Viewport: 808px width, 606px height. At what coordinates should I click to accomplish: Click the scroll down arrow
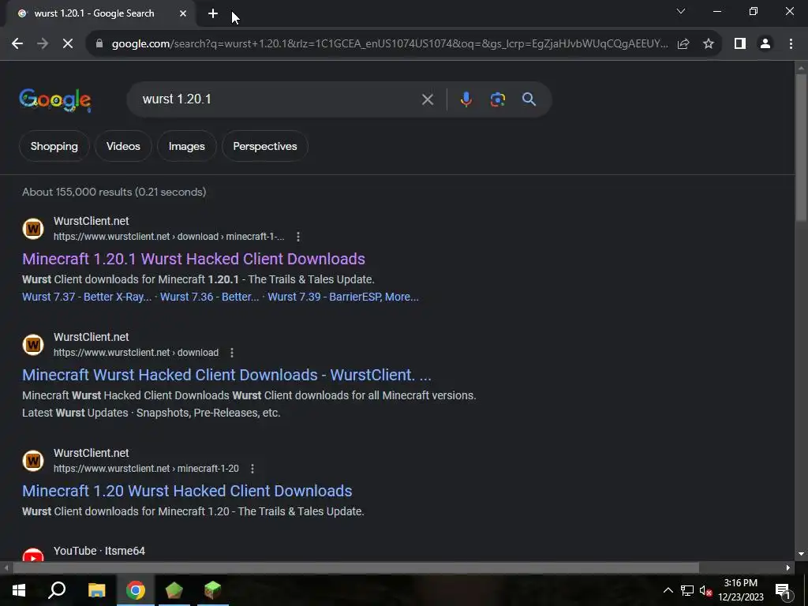click(802, 555)
